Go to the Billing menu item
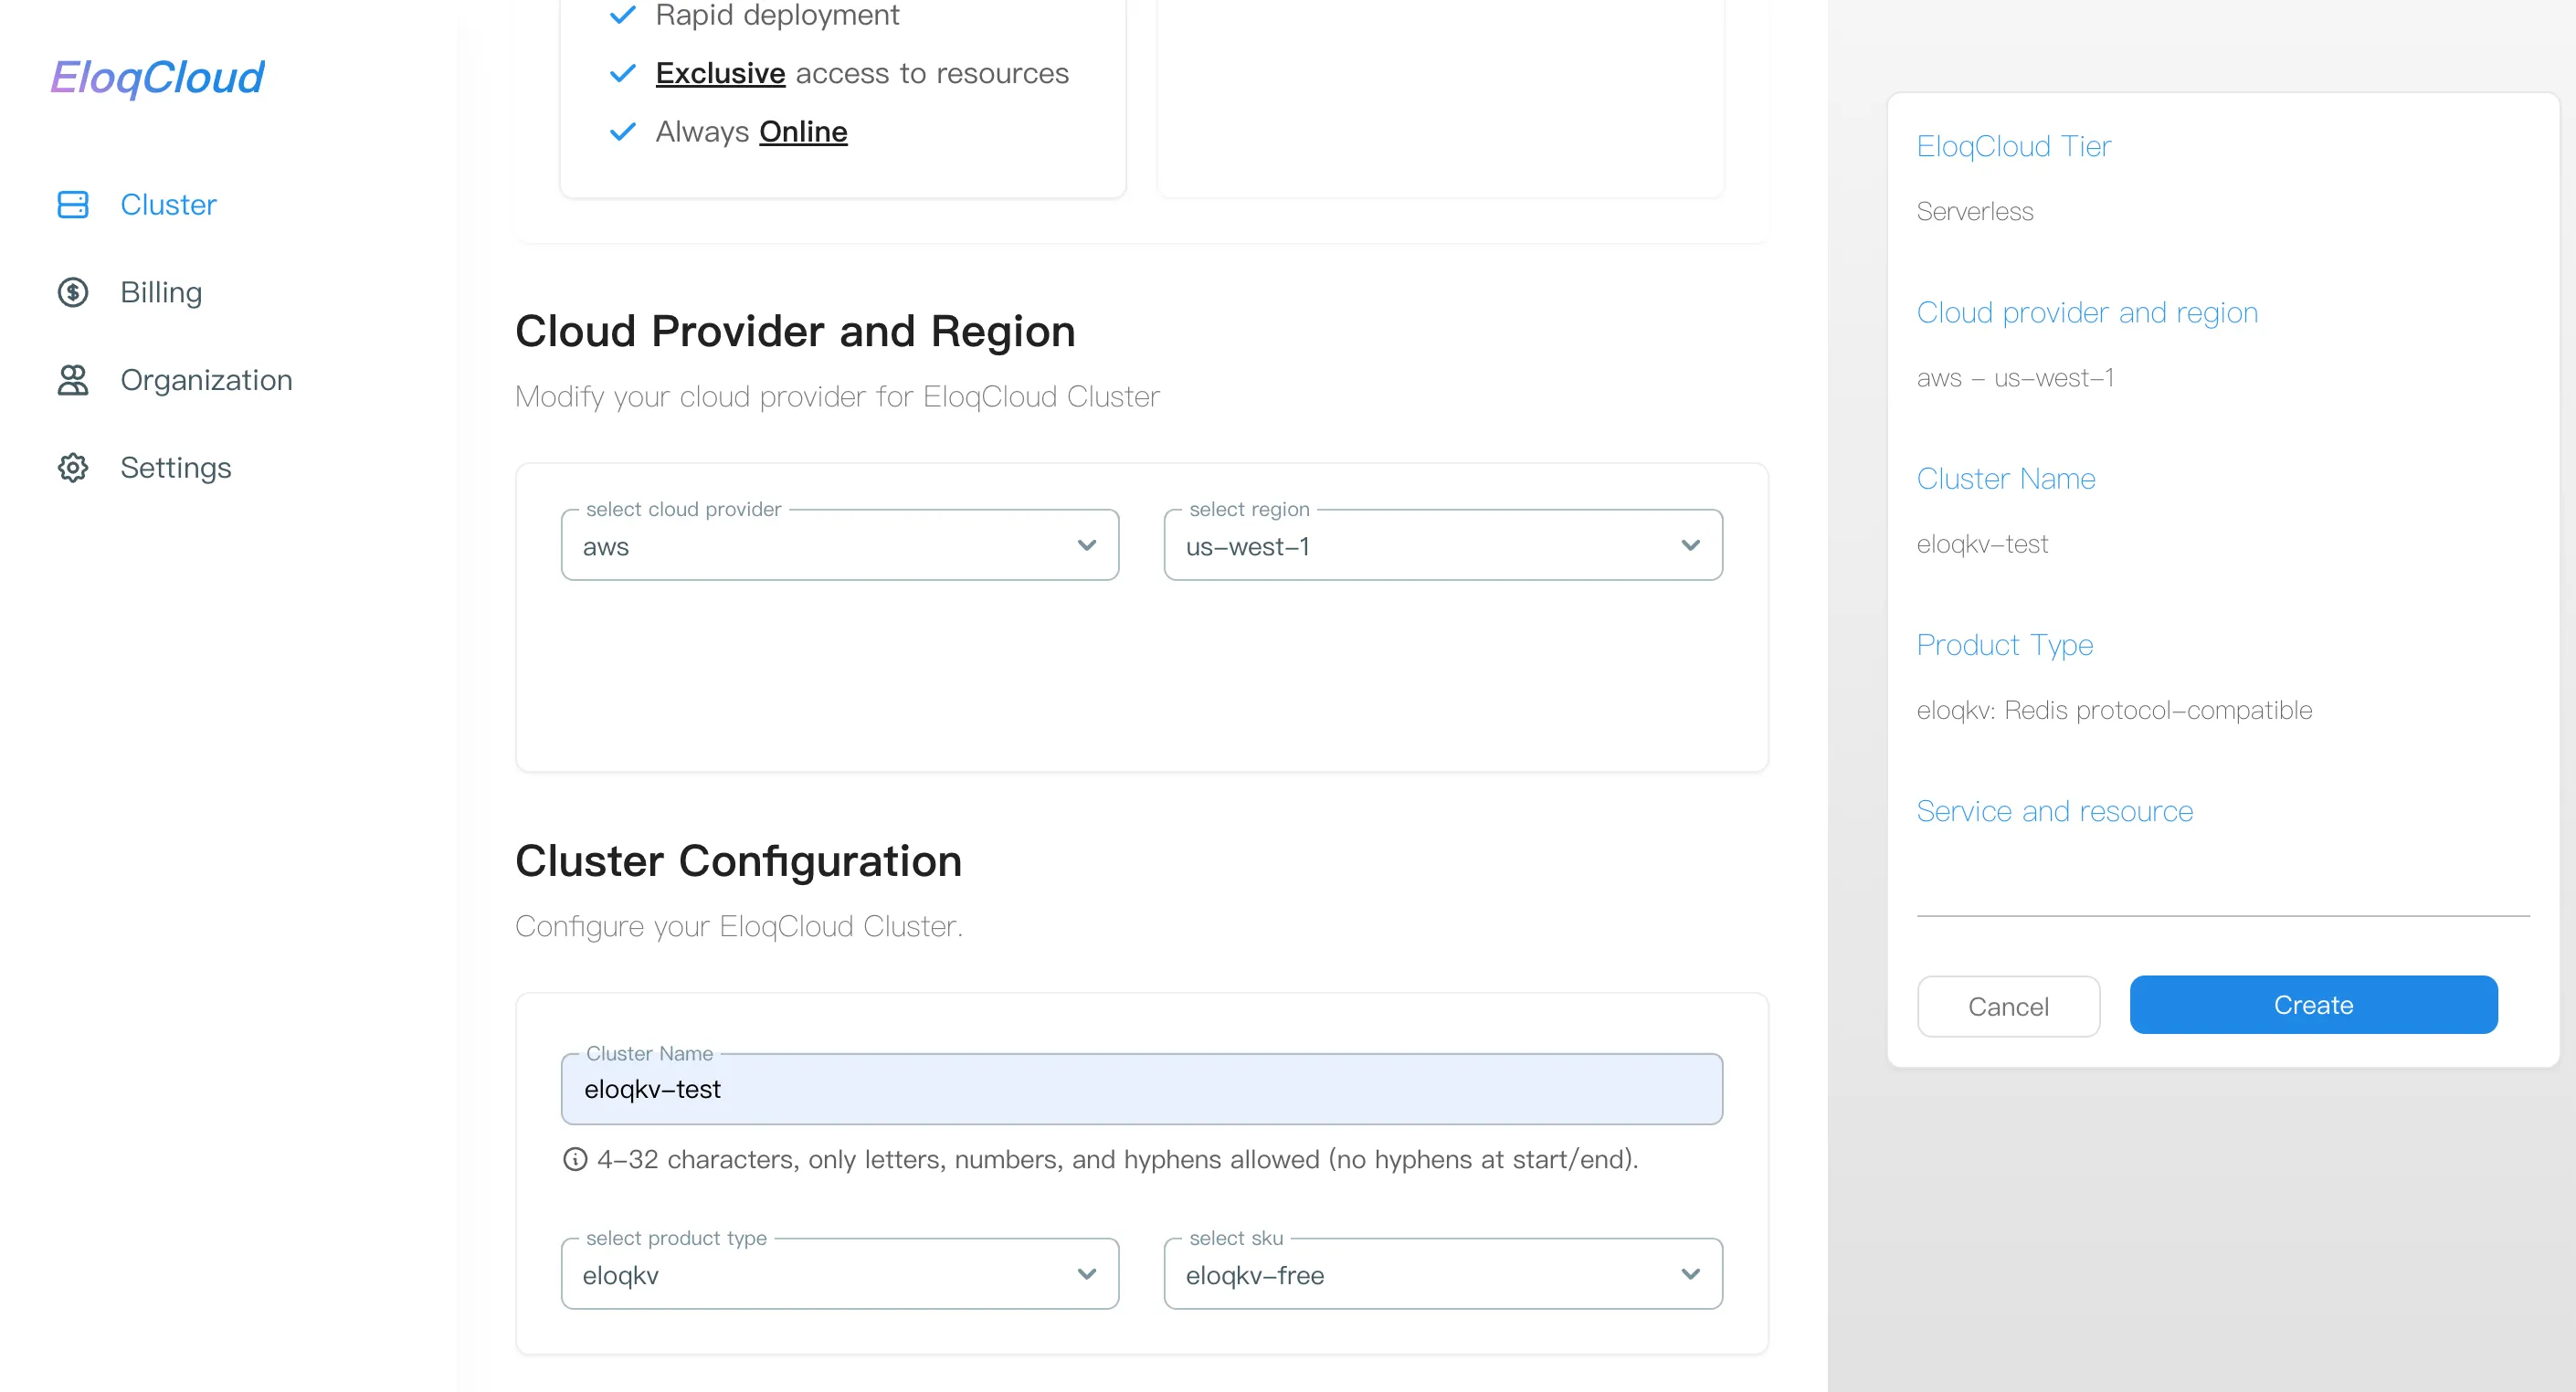This screenshot has height=1392, width=2576. click(x=161, y=292)
